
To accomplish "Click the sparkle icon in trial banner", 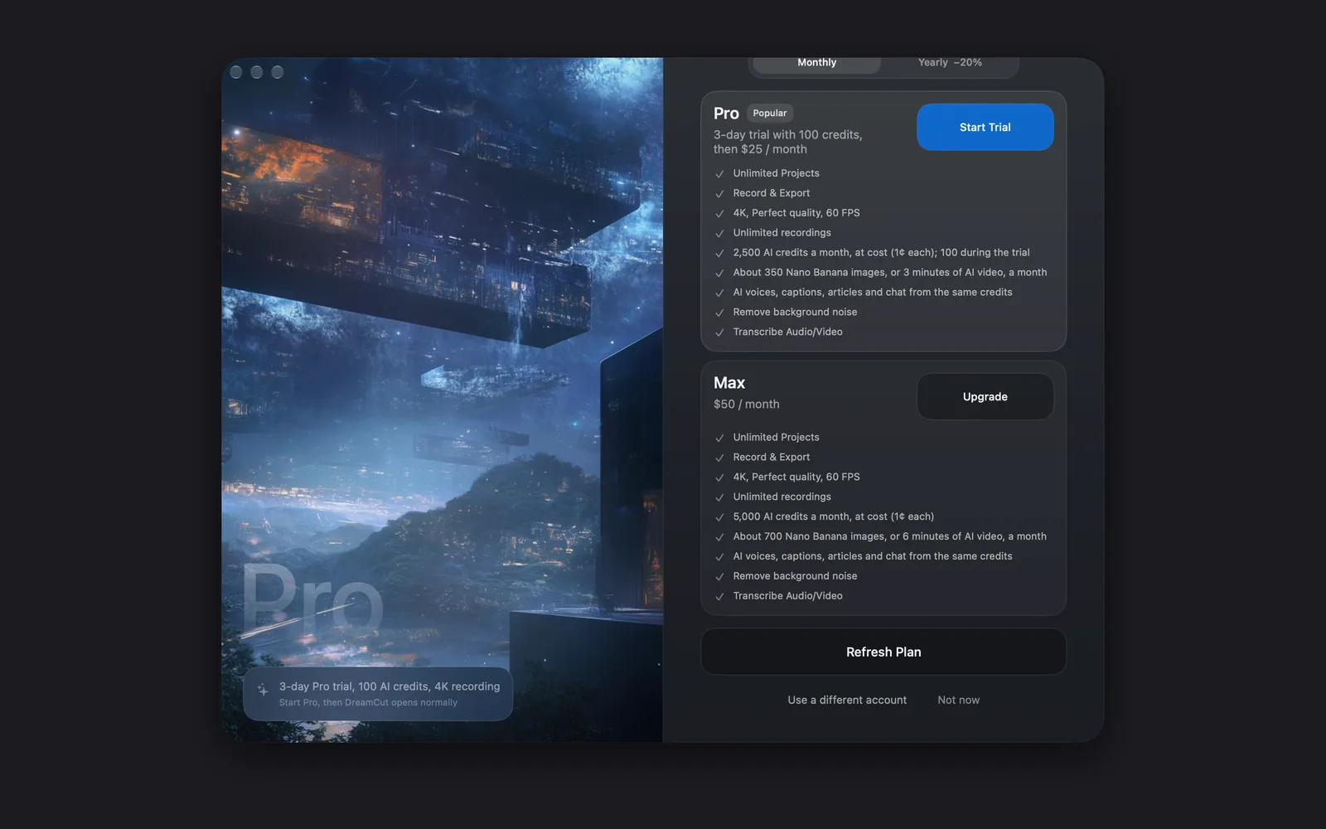I will [x=263, y=690].
